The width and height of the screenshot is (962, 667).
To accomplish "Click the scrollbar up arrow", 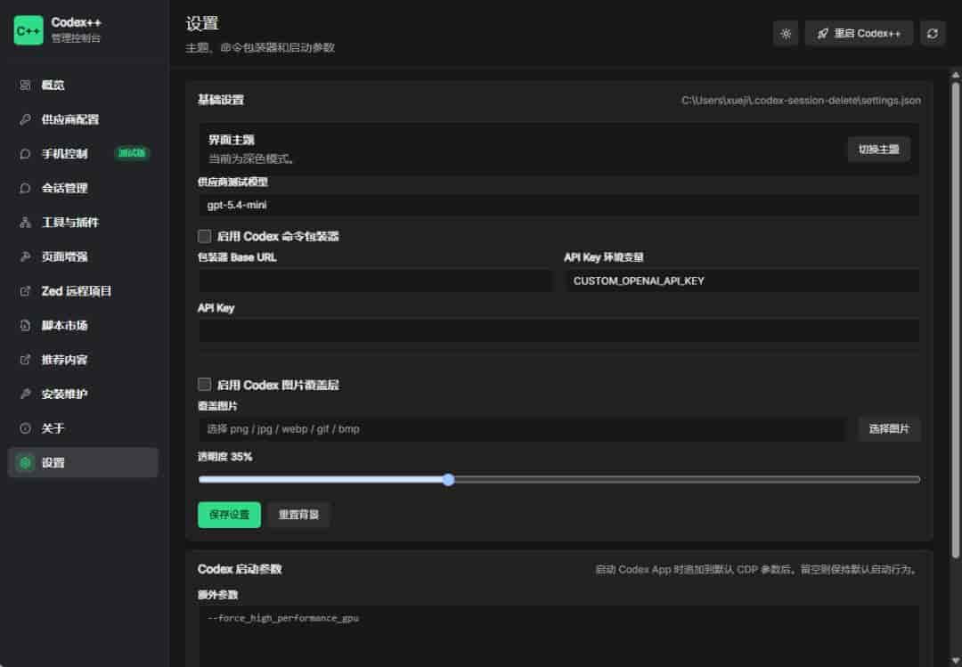I will tap(955, 75).
